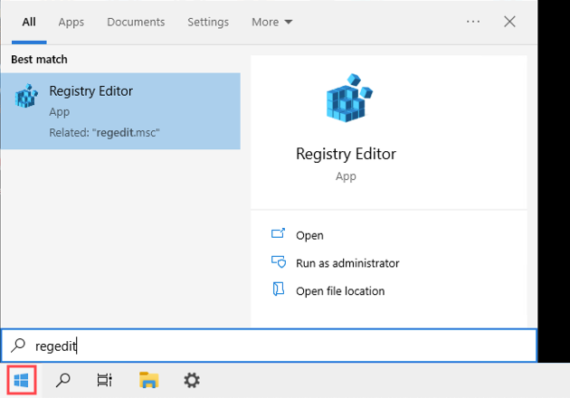Open the three-dot search options menu
Screen dimensions: 570x398
pyautogui.click(x=473, y=22)
